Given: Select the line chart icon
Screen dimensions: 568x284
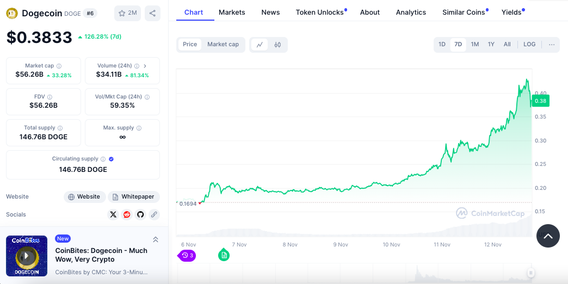Looking at the screenshot, I should [260, 45].
